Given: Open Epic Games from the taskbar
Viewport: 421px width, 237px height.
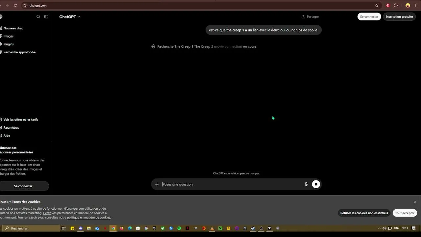Looking at the screenshot, I should (x=154, y=228).
